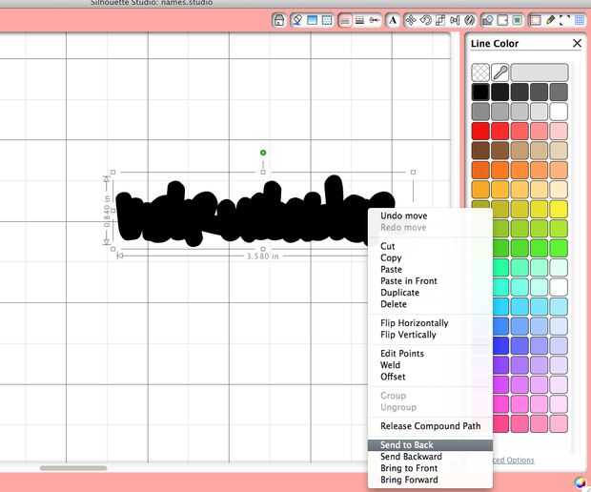
Task: Choose Undo move from context menu
Action: click(x=403, y=215)
